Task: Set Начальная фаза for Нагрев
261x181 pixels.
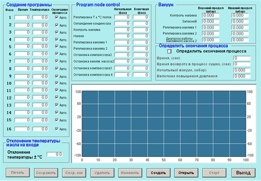Action: pyautogui.click(x=122, y=36)
